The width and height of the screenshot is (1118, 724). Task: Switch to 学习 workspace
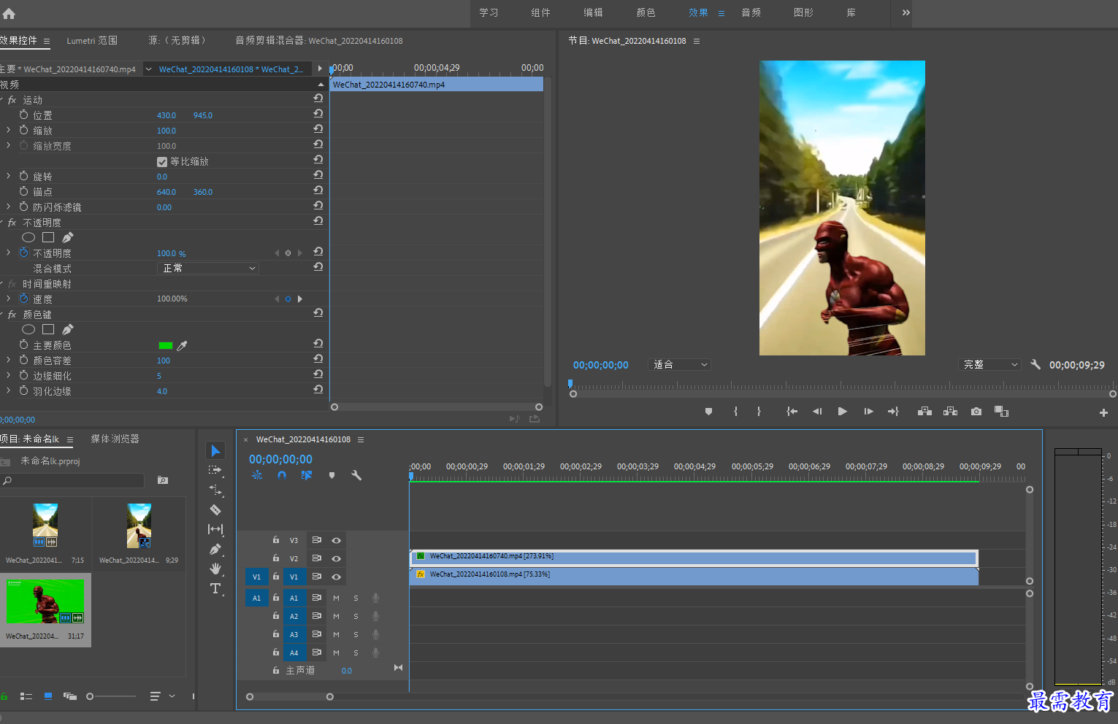click(489, 12)
